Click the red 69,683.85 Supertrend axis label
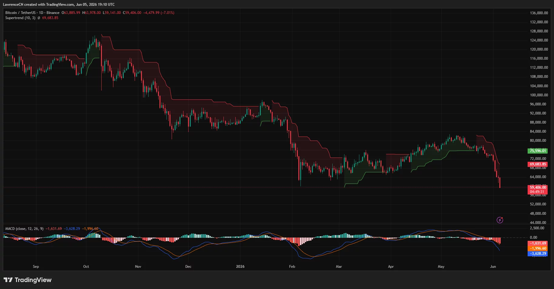This screenshot has width=554, height=289. (538, 164)
